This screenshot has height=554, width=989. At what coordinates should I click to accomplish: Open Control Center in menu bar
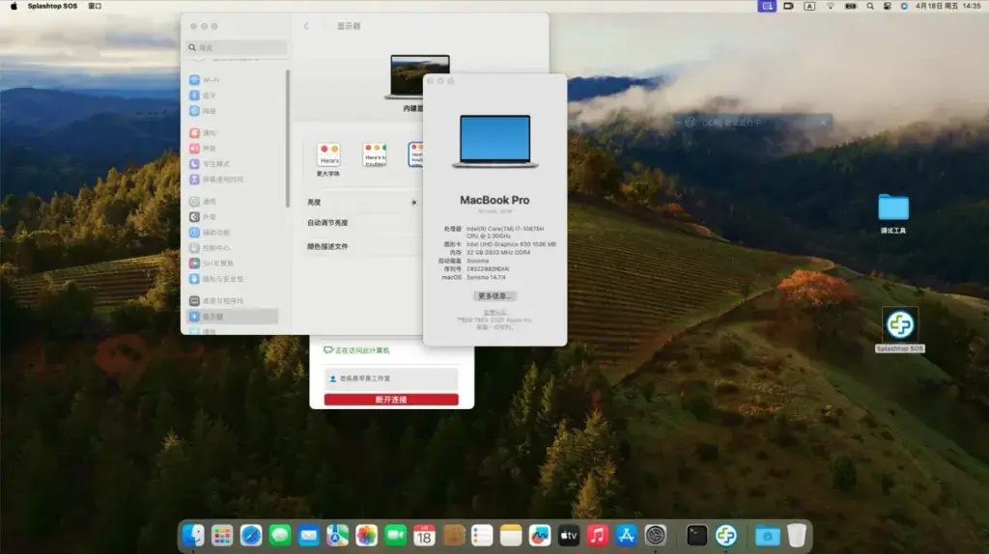(887, 6)
